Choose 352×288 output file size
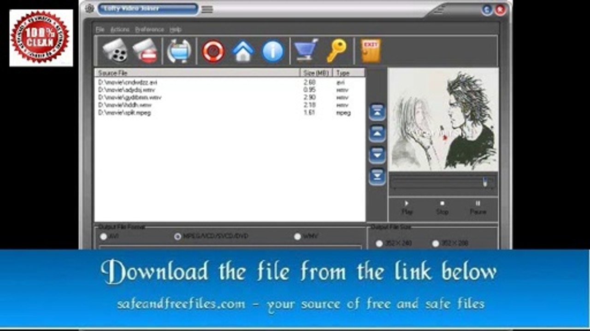 click(436, 244)
